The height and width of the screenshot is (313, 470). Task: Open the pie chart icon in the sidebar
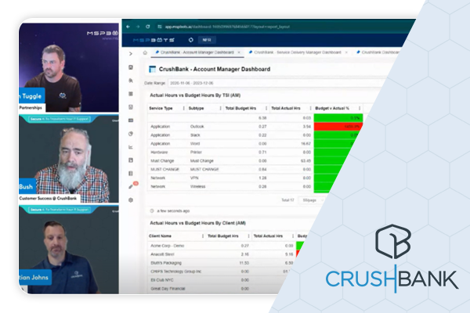[131, 134]
